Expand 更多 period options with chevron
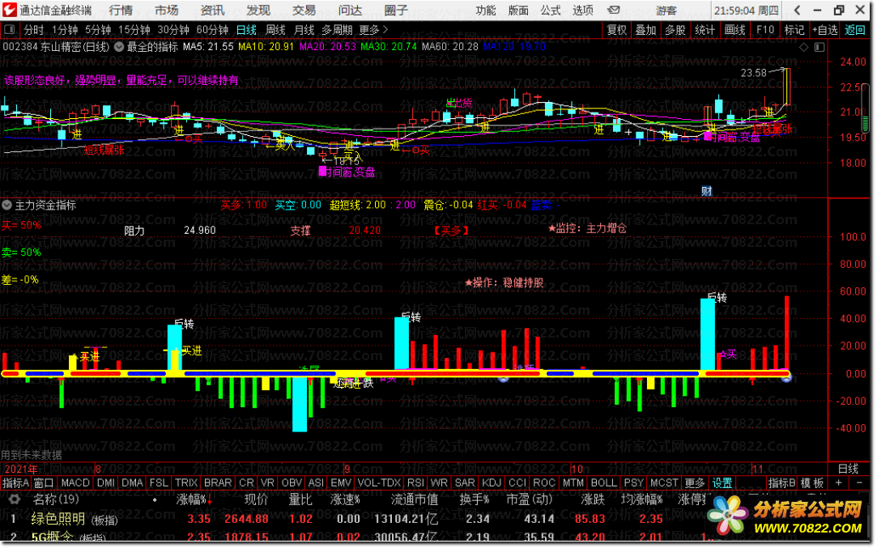This screenshot has height=548, width=877. tap(374, 30)
